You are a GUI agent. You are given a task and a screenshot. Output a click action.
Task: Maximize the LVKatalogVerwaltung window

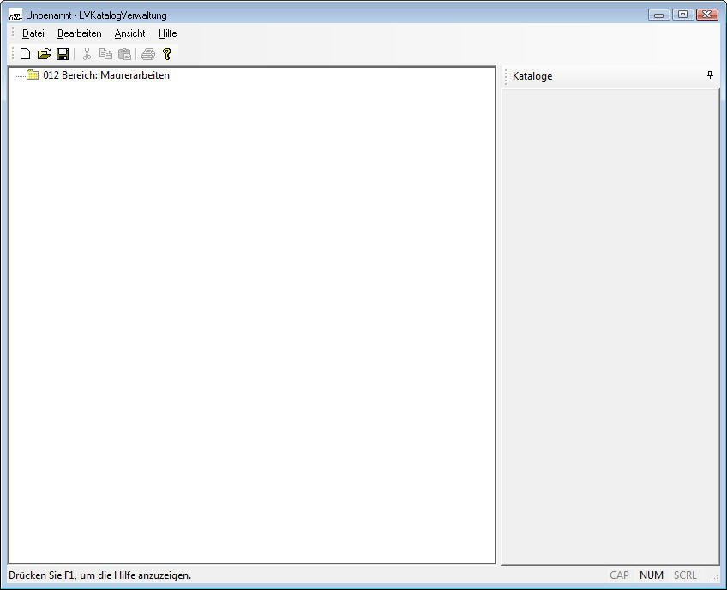tap(682, 15)
